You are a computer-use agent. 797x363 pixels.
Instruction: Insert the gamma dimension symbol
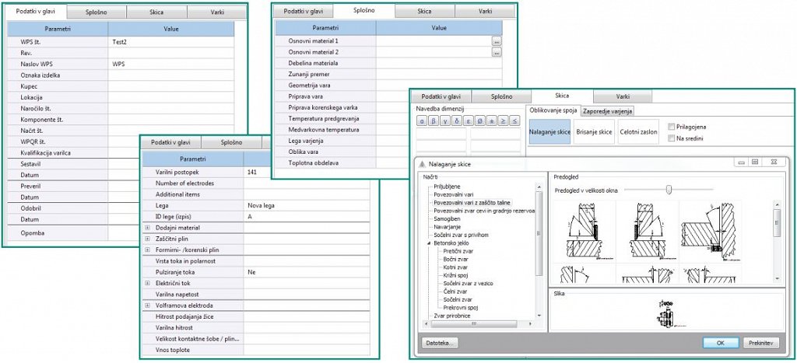pos(444,121)
